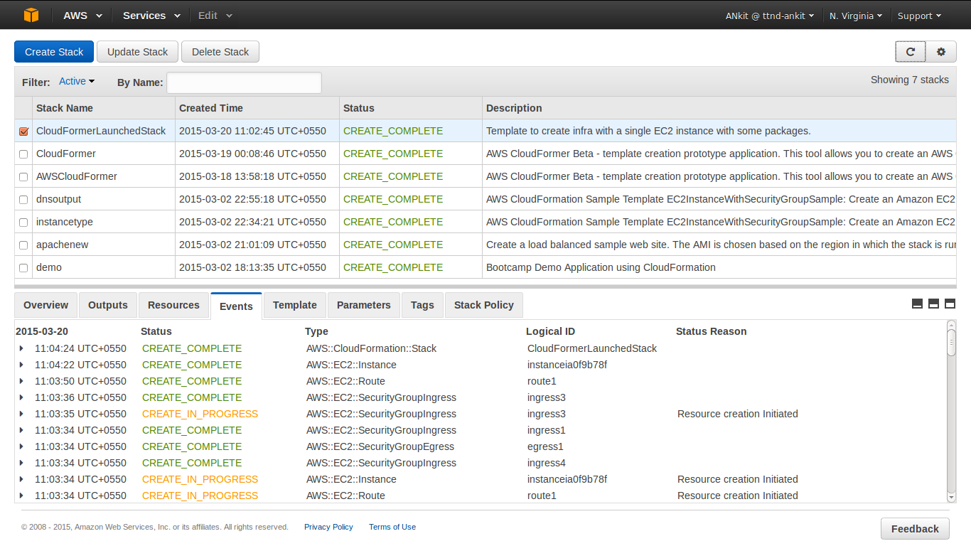This screenshot has height=546, width=971.
Task: Click 'Bootcamp Demo Application using CloudFormation' description
Action: tap(601, 267)
